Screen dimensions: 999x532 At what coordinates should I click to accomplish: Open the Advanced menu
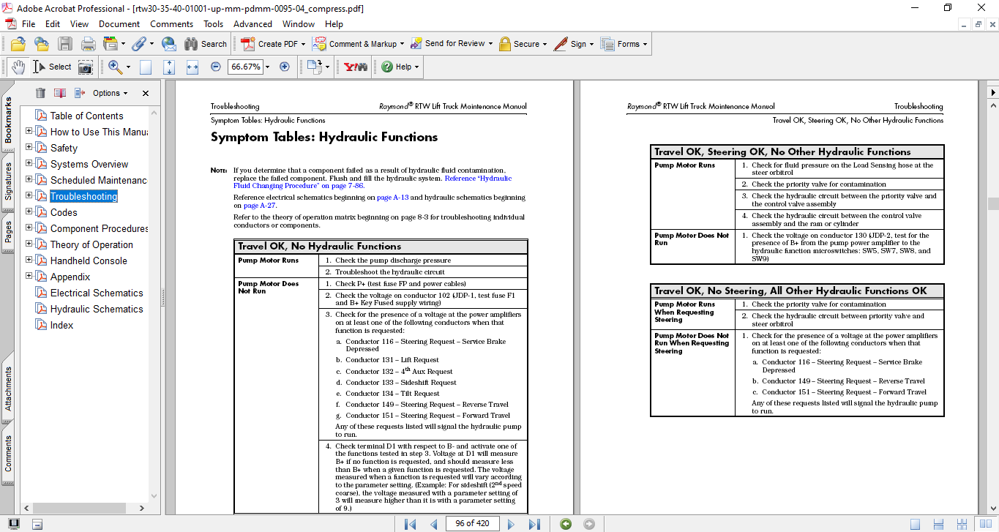[x=252, y=23]
